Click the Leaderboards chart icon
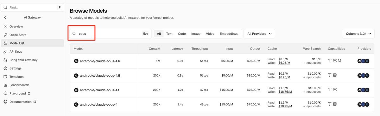This screenshot has width=380, height=116. pos(5,85)
